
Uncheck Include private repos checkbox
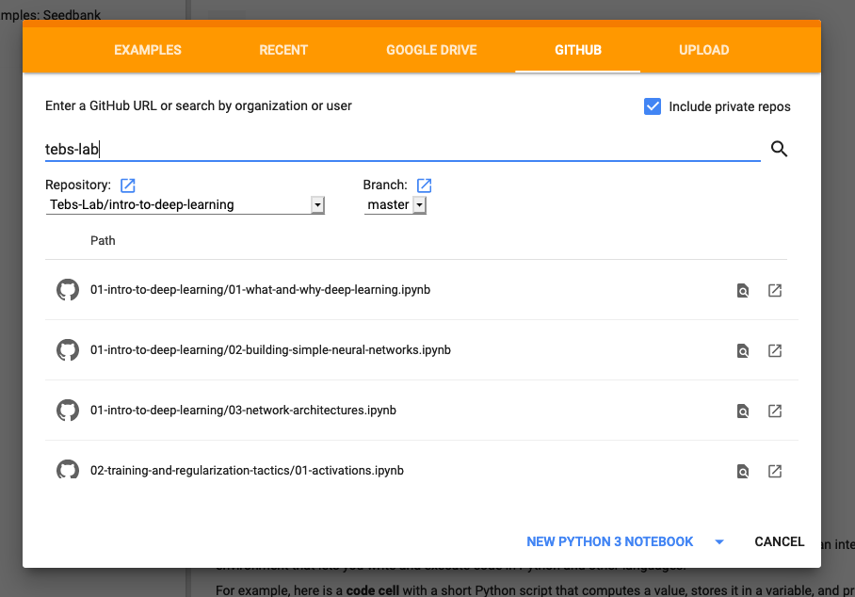click(653, 106)
